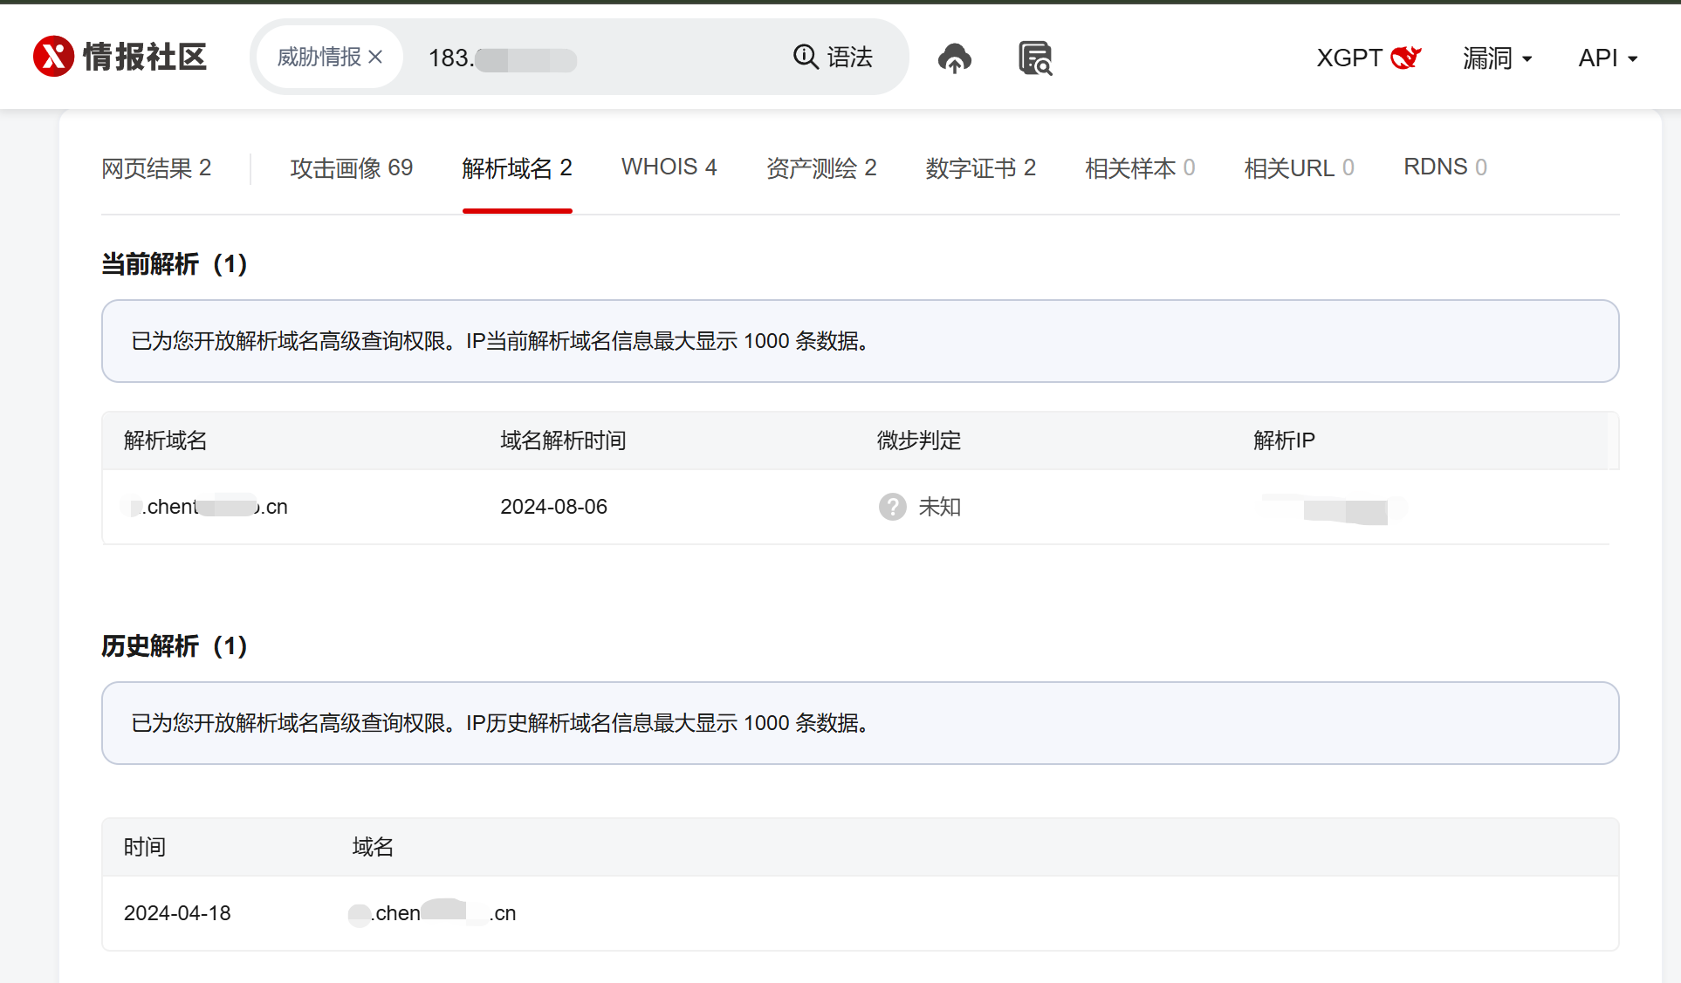Click the 情报社区 logo icon
This screenshot has width=1681, height=983.
53,57
